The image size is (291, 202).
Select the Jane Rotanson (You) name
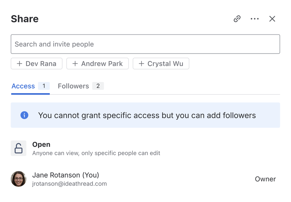tap(66, 175)
